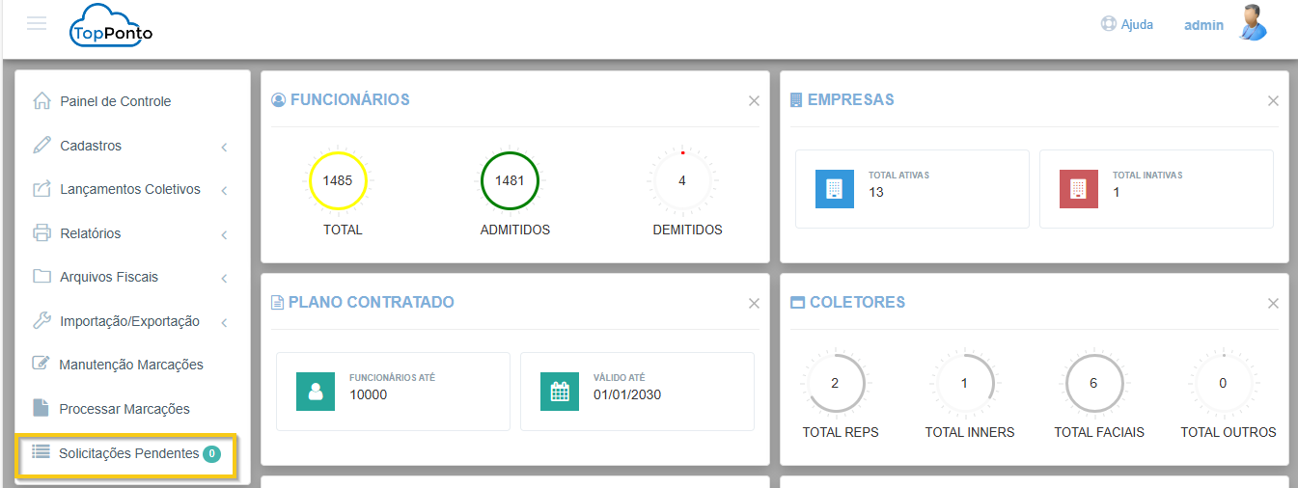This screenshot has height=488, width=1298.
Task: Click the Painel de Controle home icon
Action: click(41, 101)
